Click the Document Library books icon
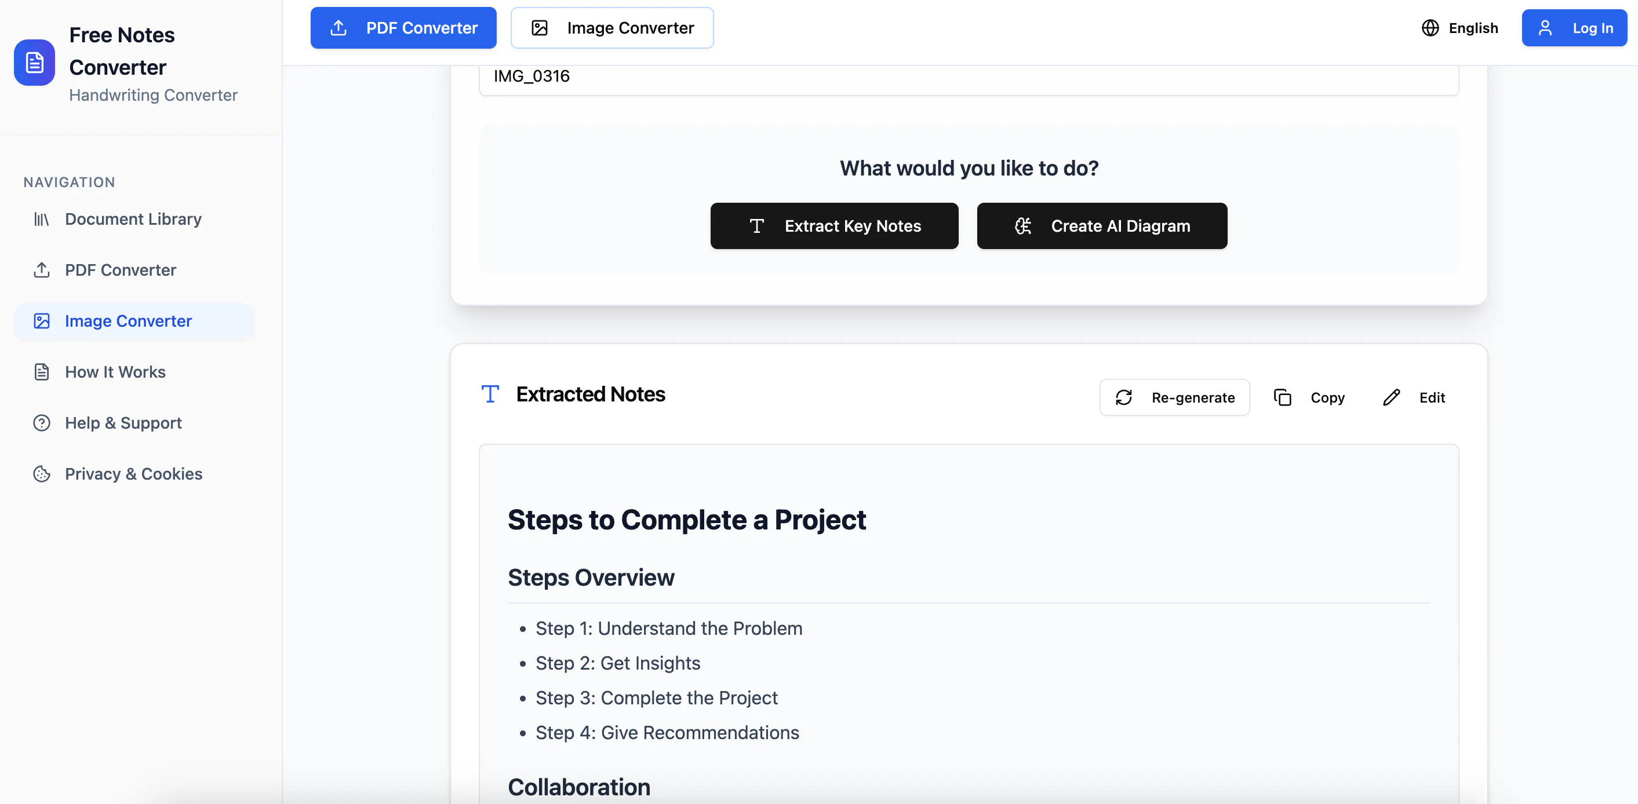The image size is (1638, 804). tap(41, 220)
